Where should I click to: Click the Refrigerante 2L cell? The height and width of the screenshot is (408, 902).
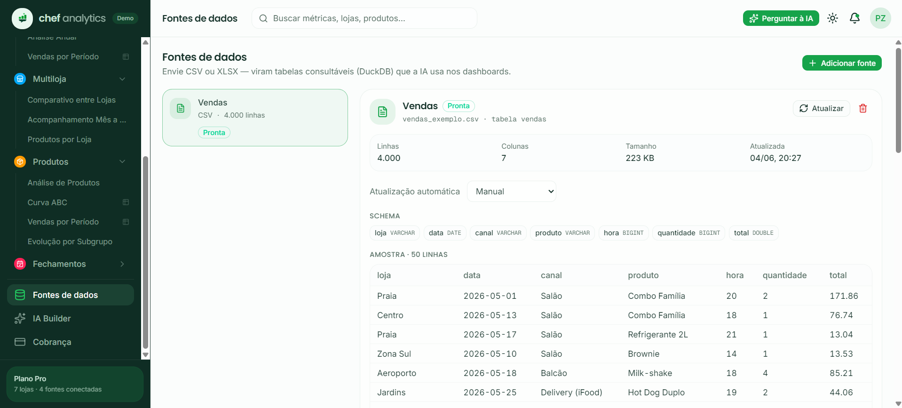(657, 335)
